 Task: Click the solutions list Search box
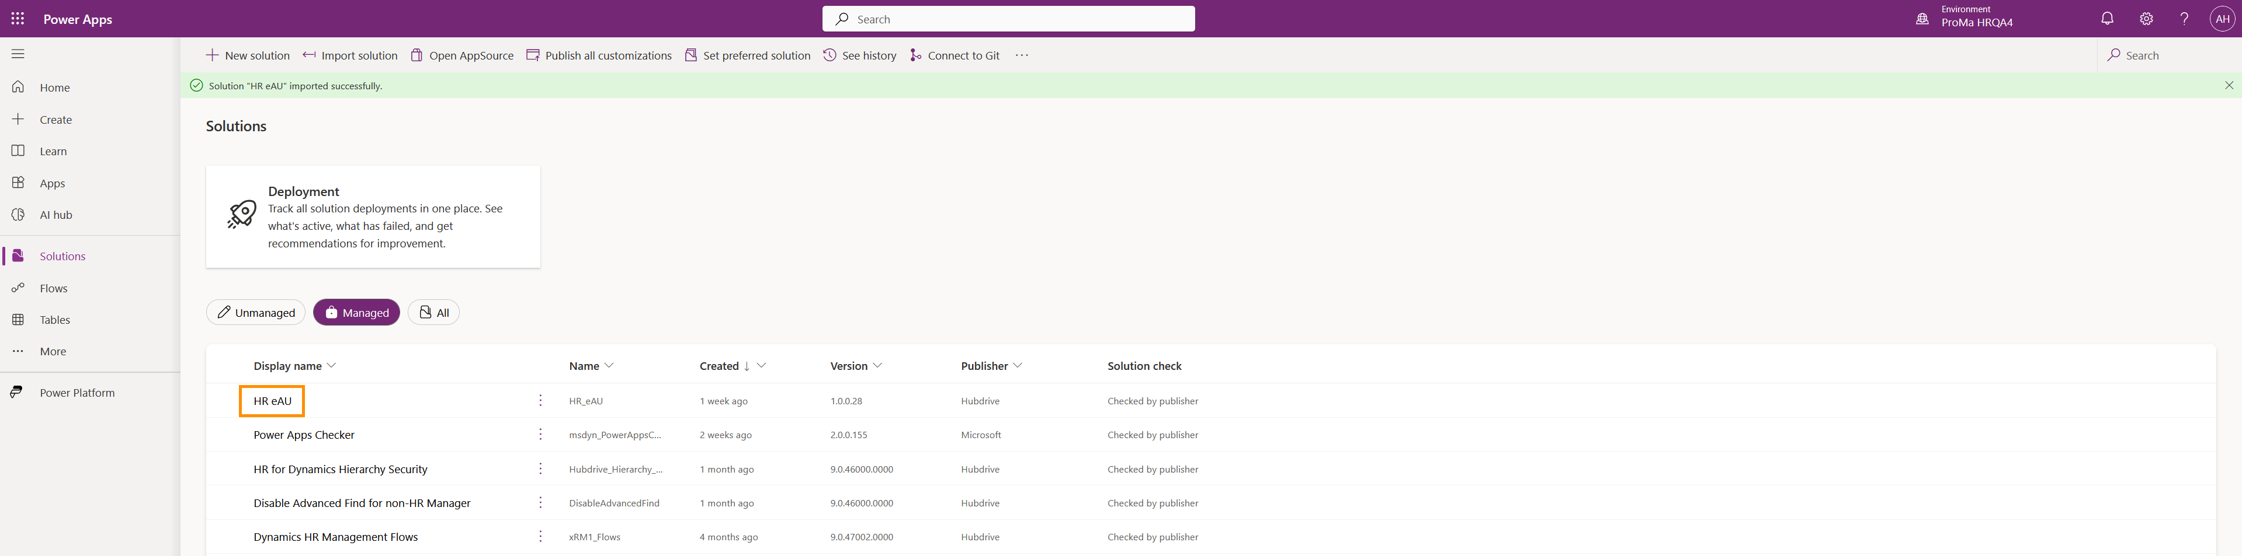(2167, 55)
